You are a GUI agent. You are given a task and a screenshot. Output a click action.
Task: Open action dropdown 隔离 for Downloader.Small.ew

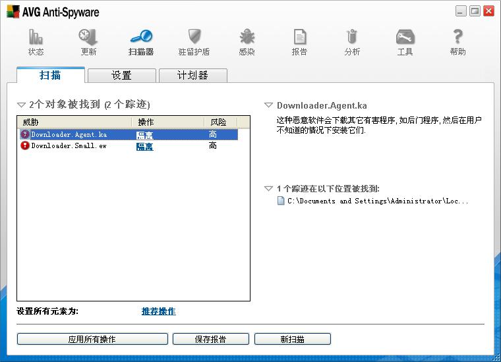pos(145,146)
